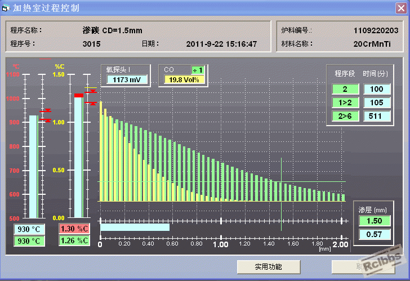Image resolution: width=410 pixels, height=281 pixels.
Task: Click the cyan case depth progress bar
Action: tap(135, 228)
